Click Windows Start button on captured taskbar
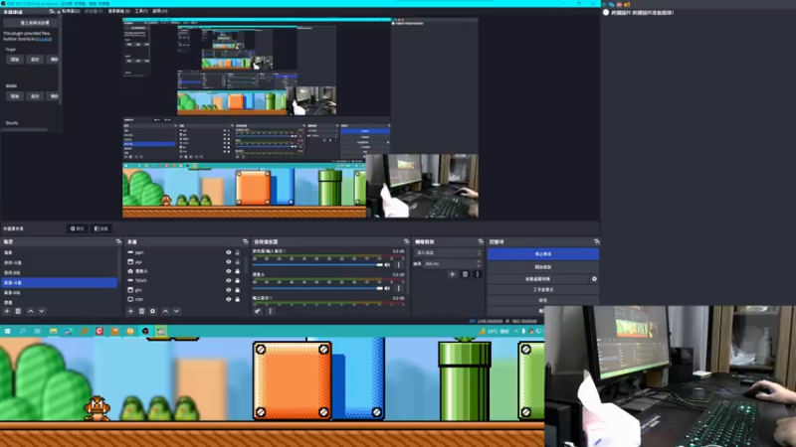 pos(8,331)
